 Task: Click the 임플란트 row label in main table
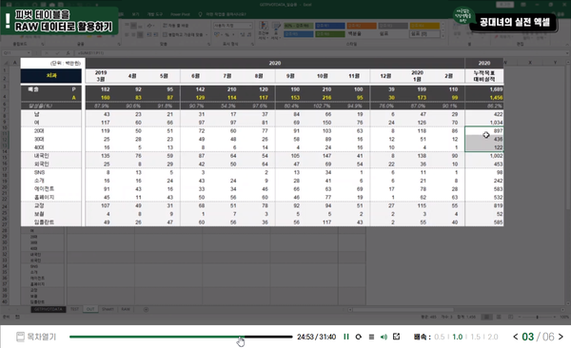click(x=44, y=222)
